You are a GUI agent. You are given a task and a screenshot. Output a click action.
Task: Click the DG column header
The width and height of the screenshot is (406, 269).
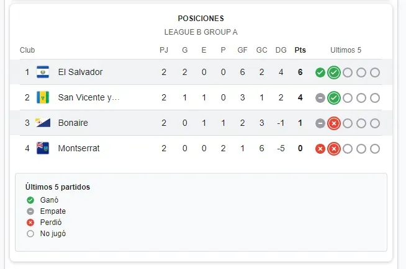281,50
